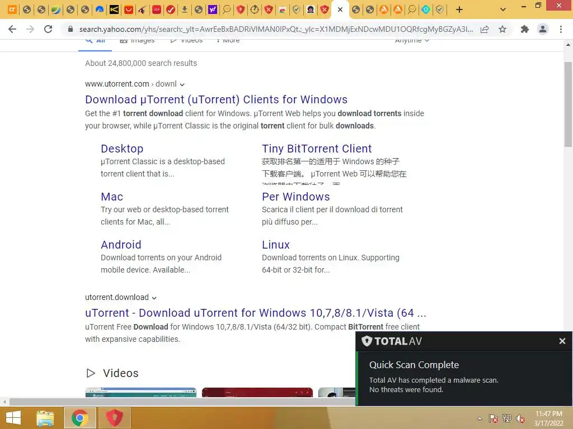The image size is (573, 429).
Task: Open 'uTorrent - Download uTorrent for Windows' result
Action: click(x=255, y=313)
